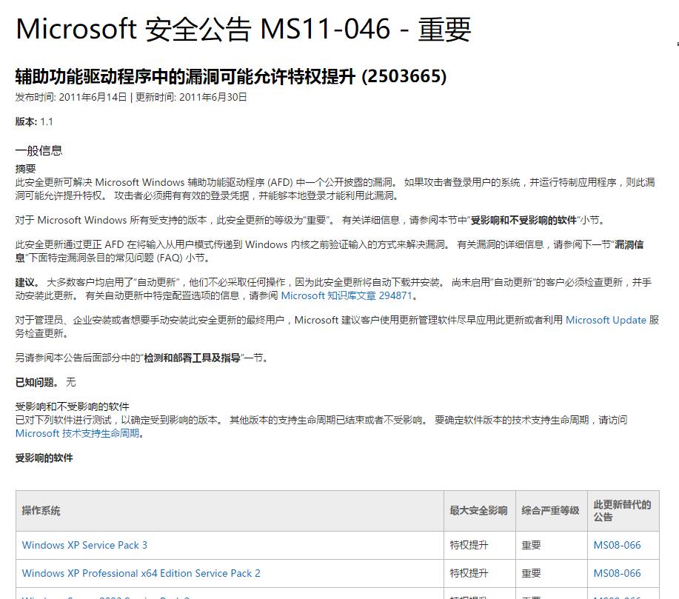Open the Microsoft Update link
679x599 pixels.
[x=606, y=320]
